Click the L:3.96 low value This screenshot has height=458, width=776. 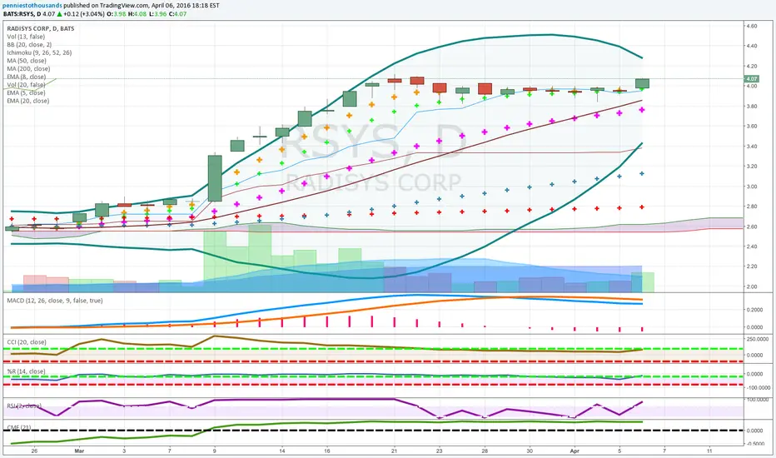pos(157,14)
